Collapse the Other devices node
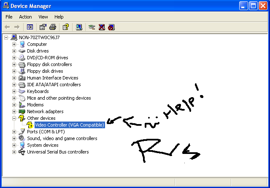Viewport: 270px width, 188px height. pyautogui.click(x=14, y=118)
